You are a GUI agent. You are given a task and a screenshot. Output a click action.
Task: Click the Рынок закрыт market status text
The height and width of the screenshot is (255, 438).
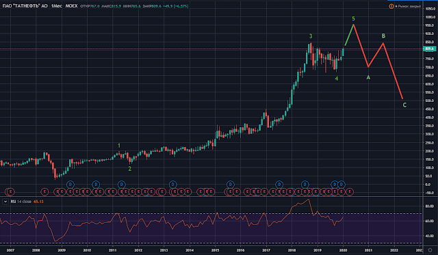click(409, 6)
